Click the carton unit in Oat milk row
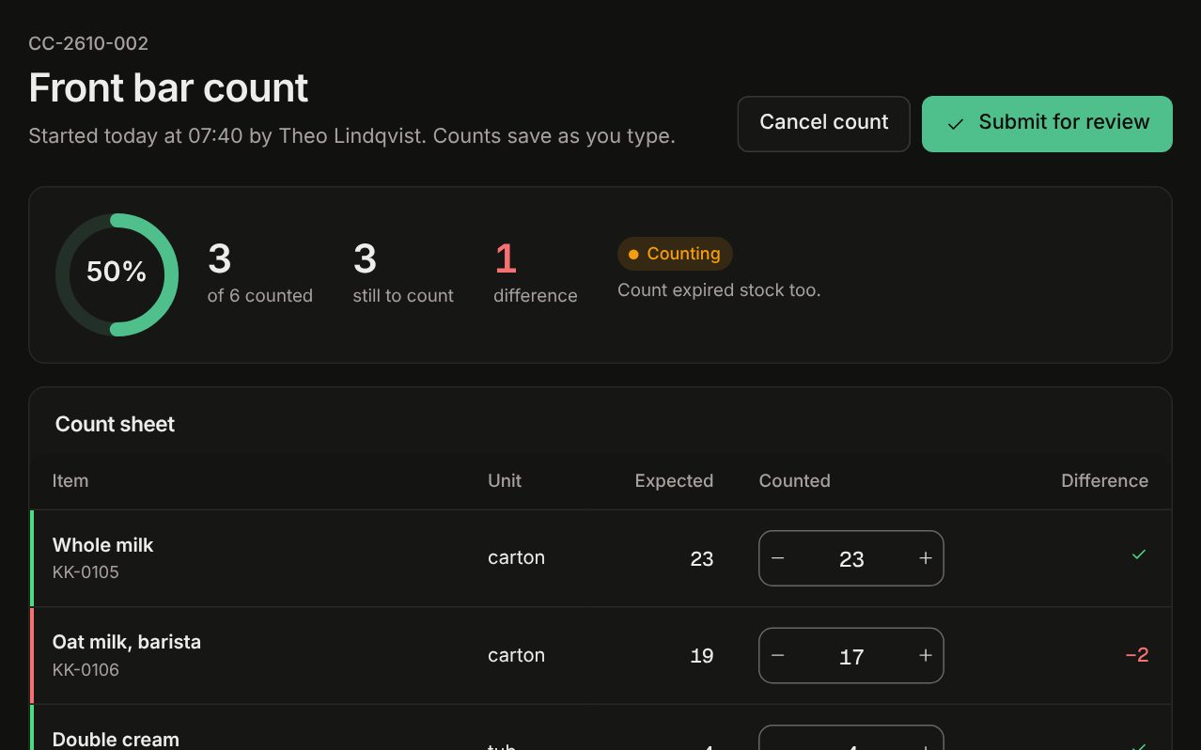Screen dimensions: 1201x750 [516, 655]
